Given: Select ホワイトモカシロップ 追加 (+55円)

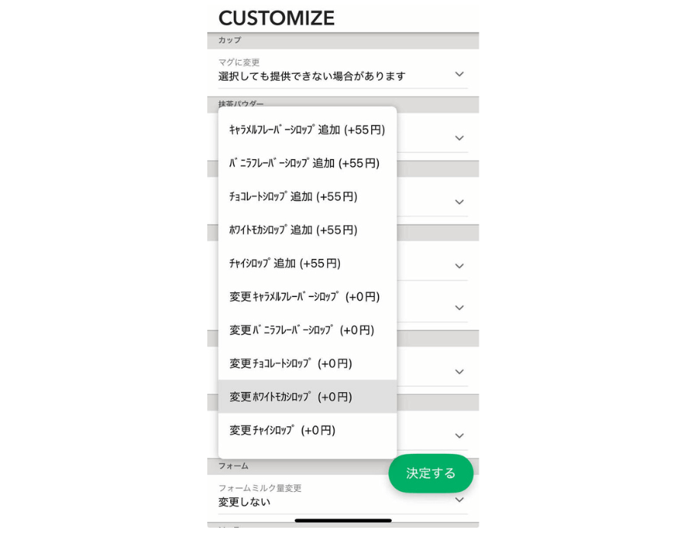Looking at the screenshot, I should point(293,230).
